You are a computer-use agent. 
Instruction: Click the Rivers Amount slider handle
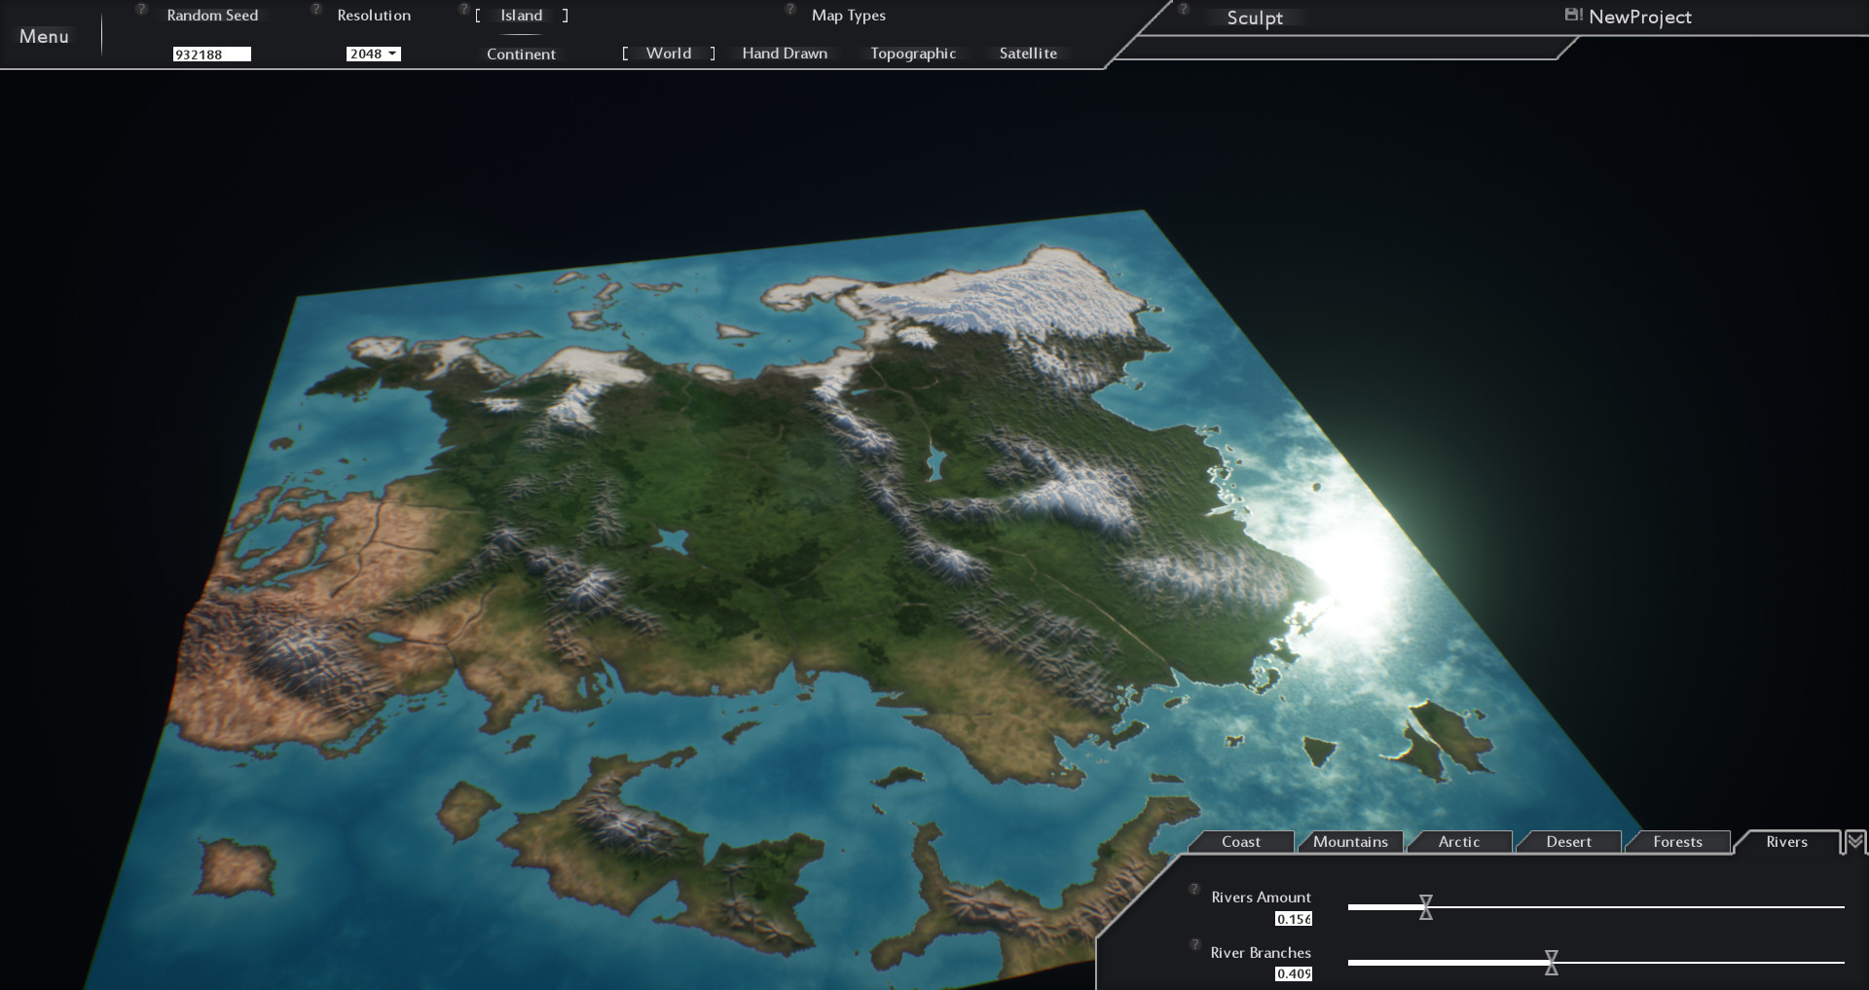point(1425,907)
